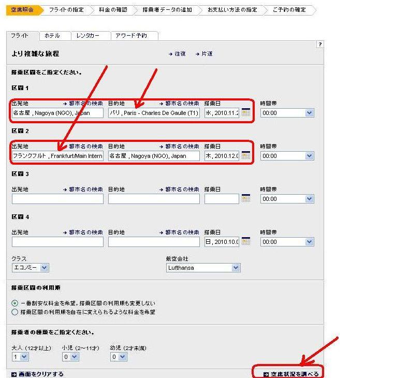Open calendar icon for Segment 3 date

coord(246,198)
